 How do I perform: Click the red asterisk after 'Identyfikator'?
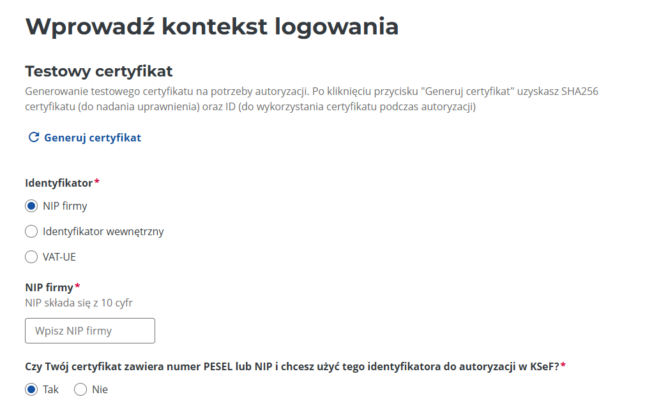pyautogui.click(x=97, y=180)
